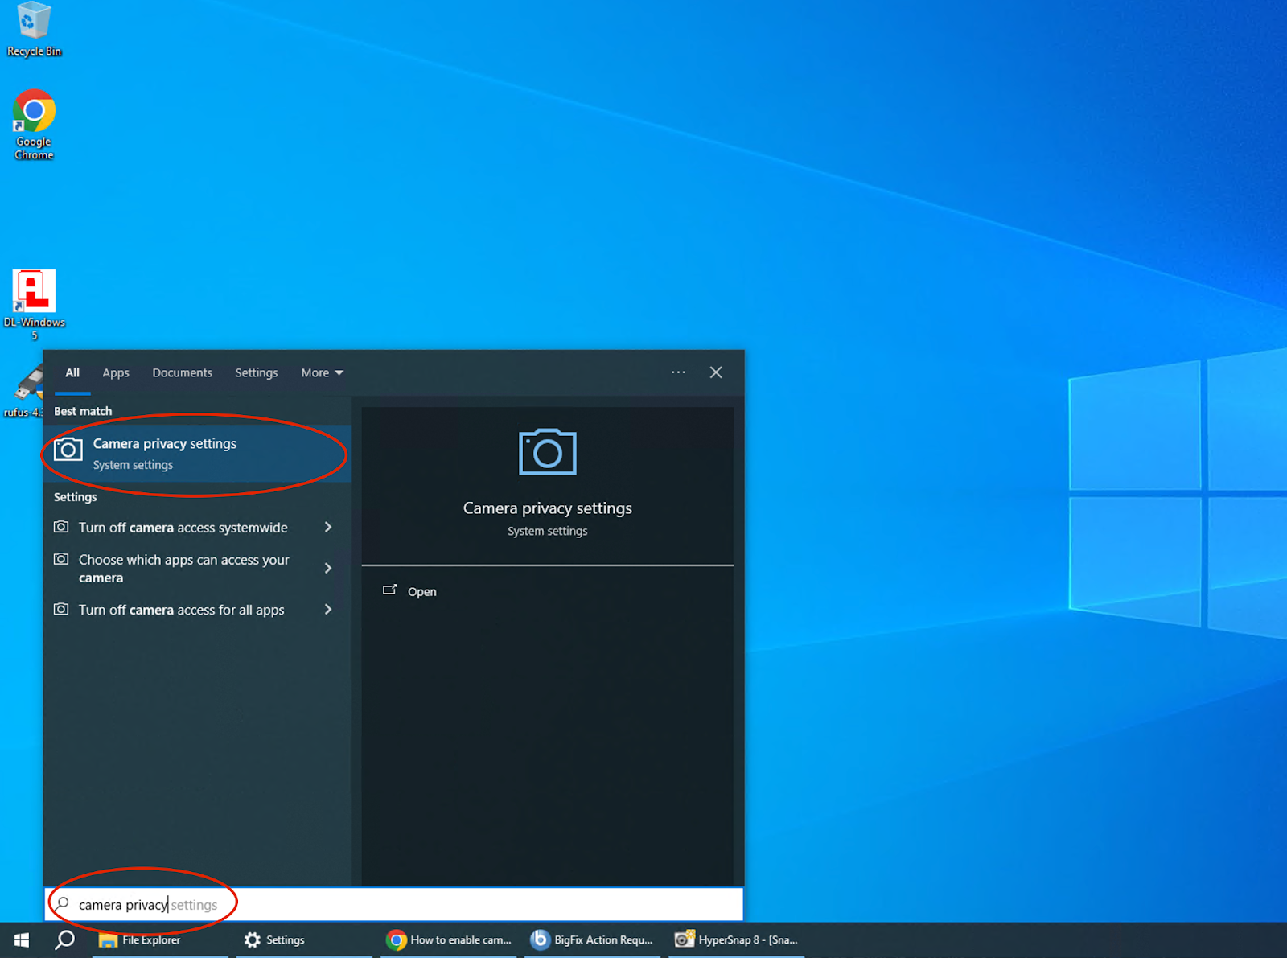This screenshot has width=1287, height=958.
Task: Click Open in the preview pane
Action: [411, 591]
